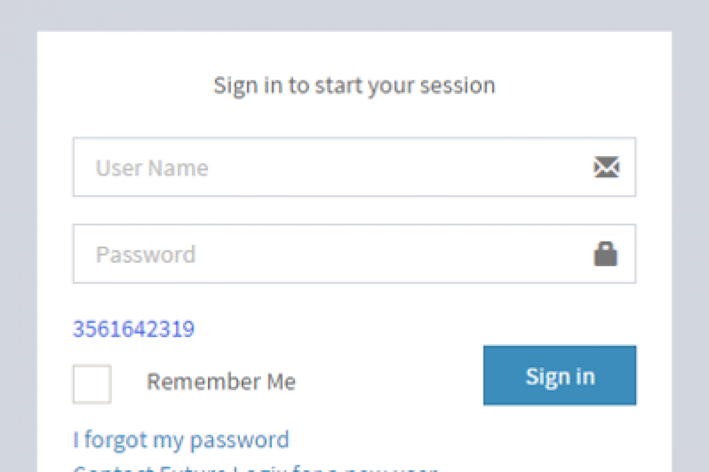Click empty white space beside Remember Me

pyautogui.click(x=388, y=382)
